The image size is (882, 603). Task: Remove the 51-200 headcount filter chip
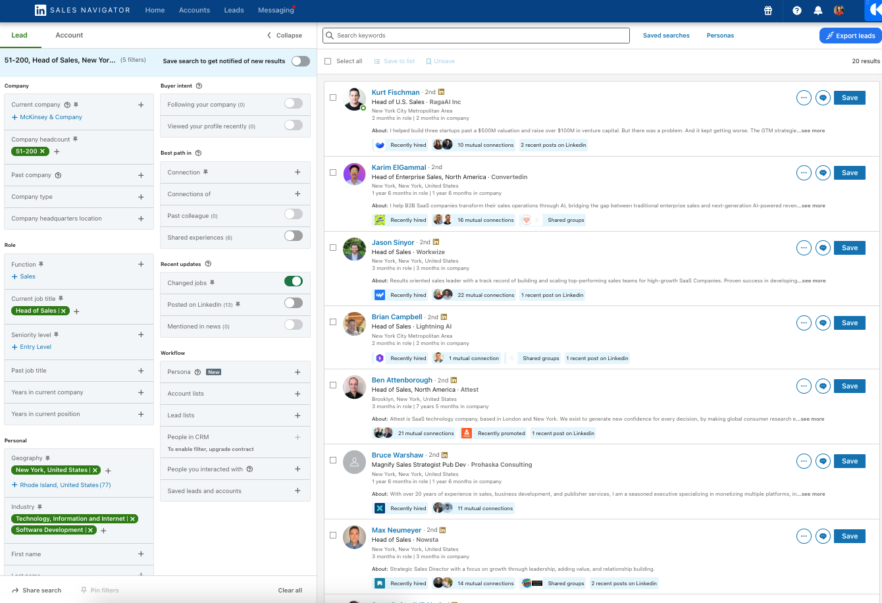[x=43, y=151]
